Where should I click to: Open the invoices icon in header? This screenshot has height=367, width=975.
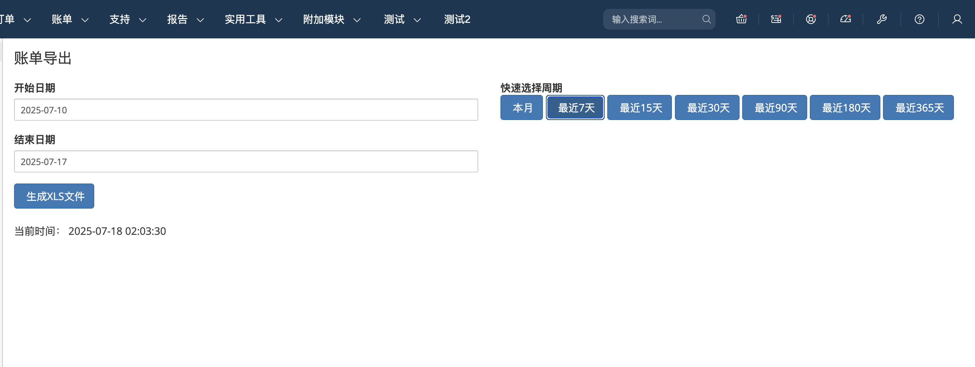[x=775, y=19]
